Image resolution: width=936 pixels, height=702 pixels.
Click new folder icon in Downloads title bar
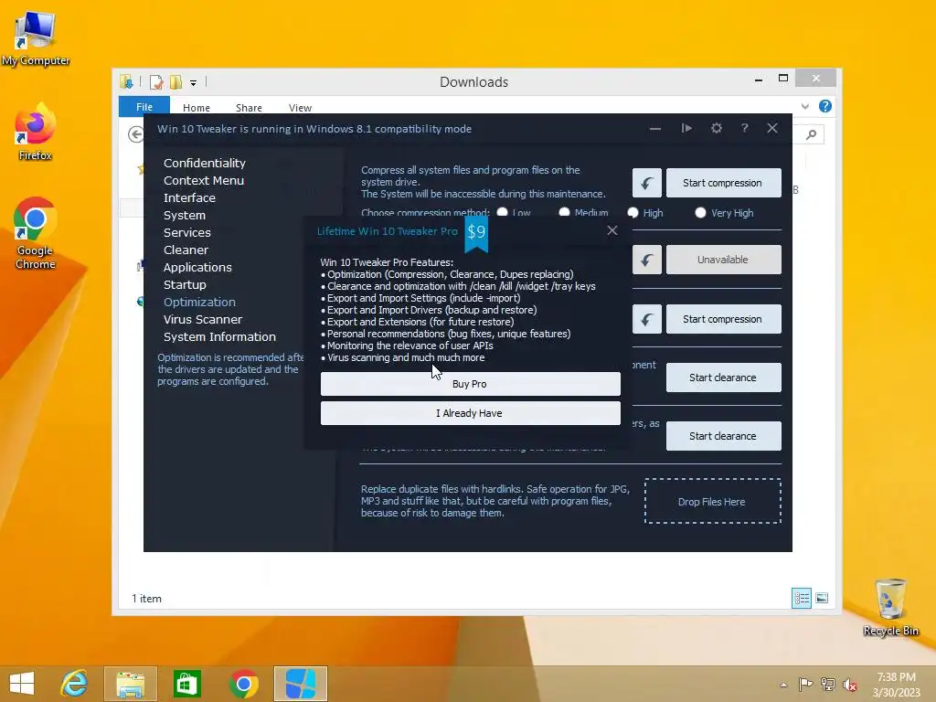175,81
